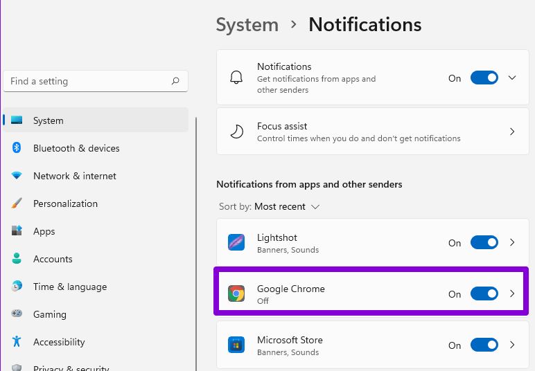
Task: Click the 'Off' status under Google Chrome
Action: click(263, 301)
